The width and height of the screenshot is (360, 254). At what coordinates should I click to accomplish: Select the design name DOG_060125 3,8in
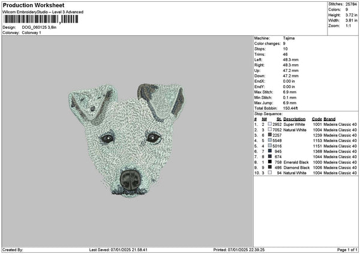(x=38, y=27)
